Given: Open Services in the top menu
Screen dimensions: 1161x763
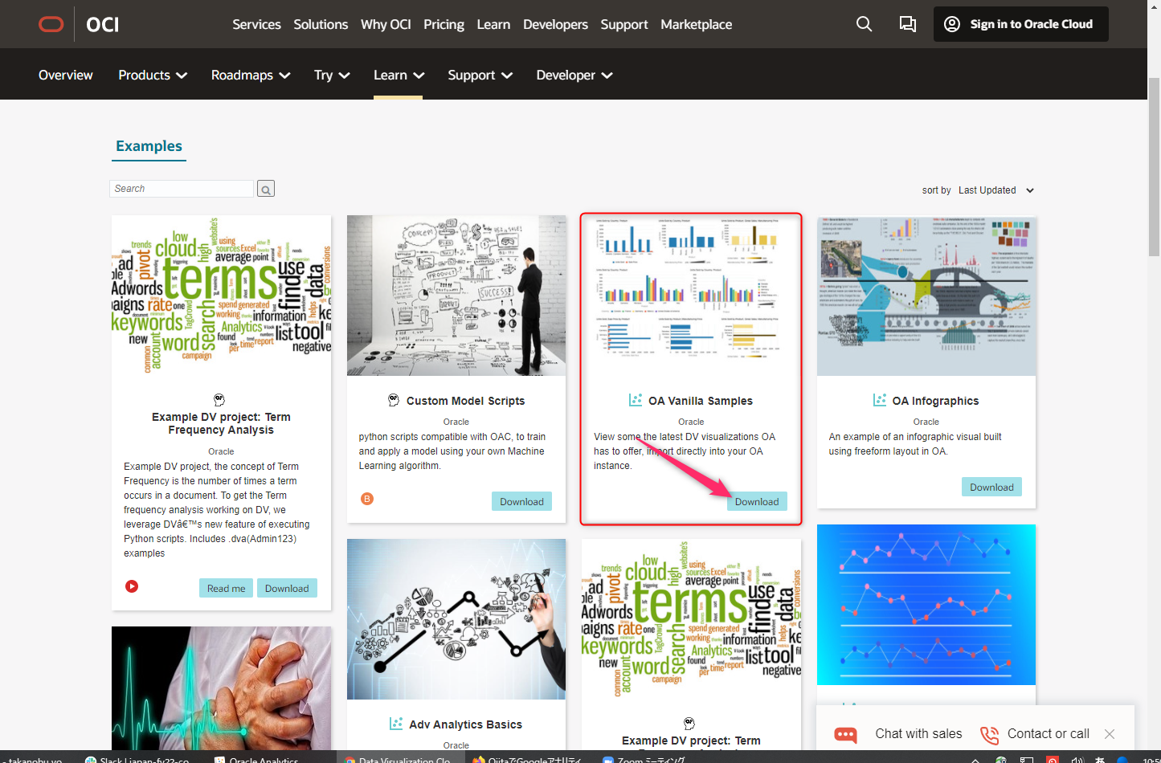Looking at the screenshot, I should pos(256,24).
